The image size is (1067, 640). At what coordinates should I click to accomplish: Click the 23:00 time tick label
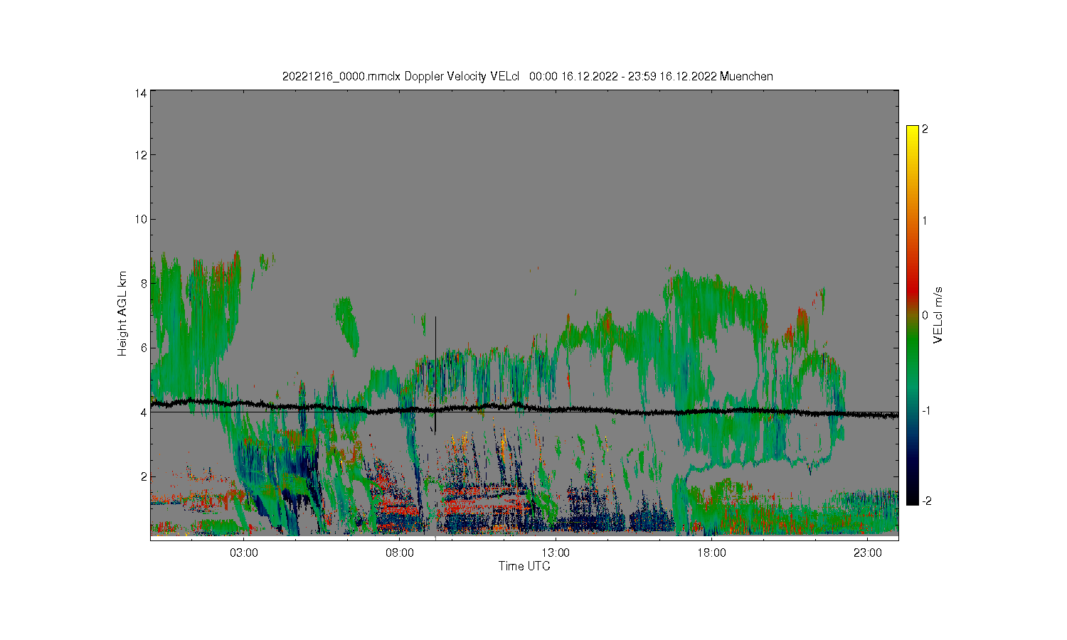pos(867,553)
